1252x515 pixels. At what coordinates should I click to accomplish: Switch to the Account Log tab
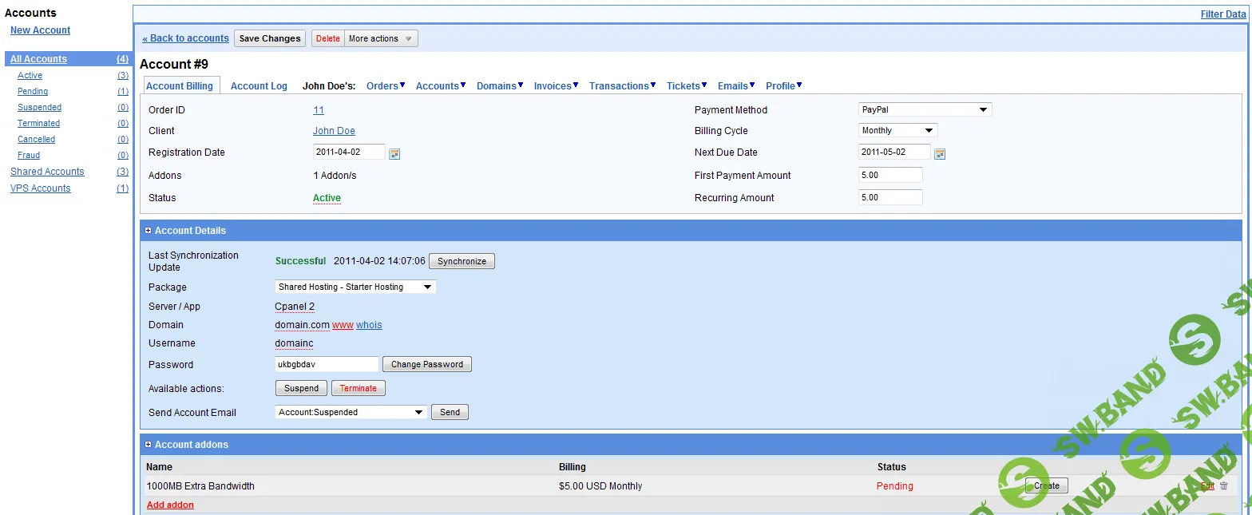(259, 86)
